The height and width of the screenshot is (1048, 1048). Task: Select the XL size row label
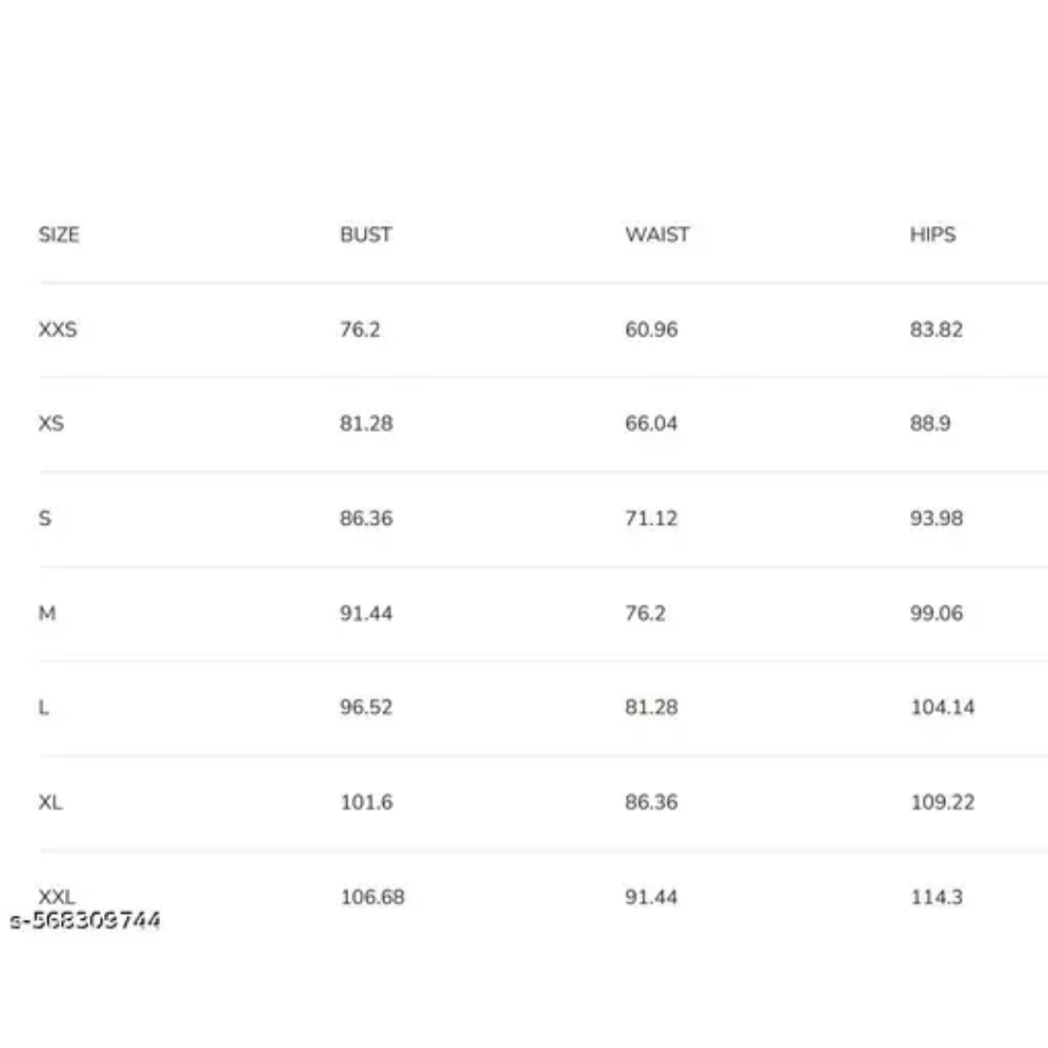pyautogui.click(x=50, y=802)
